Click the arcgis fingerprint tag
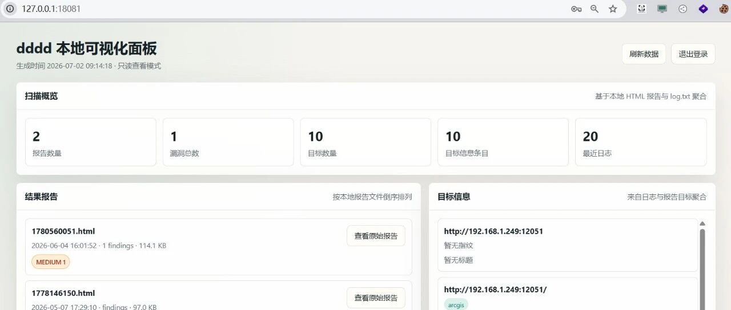This screenshot has height=310, width=731. pyautogui.click(x=456, y=305)
